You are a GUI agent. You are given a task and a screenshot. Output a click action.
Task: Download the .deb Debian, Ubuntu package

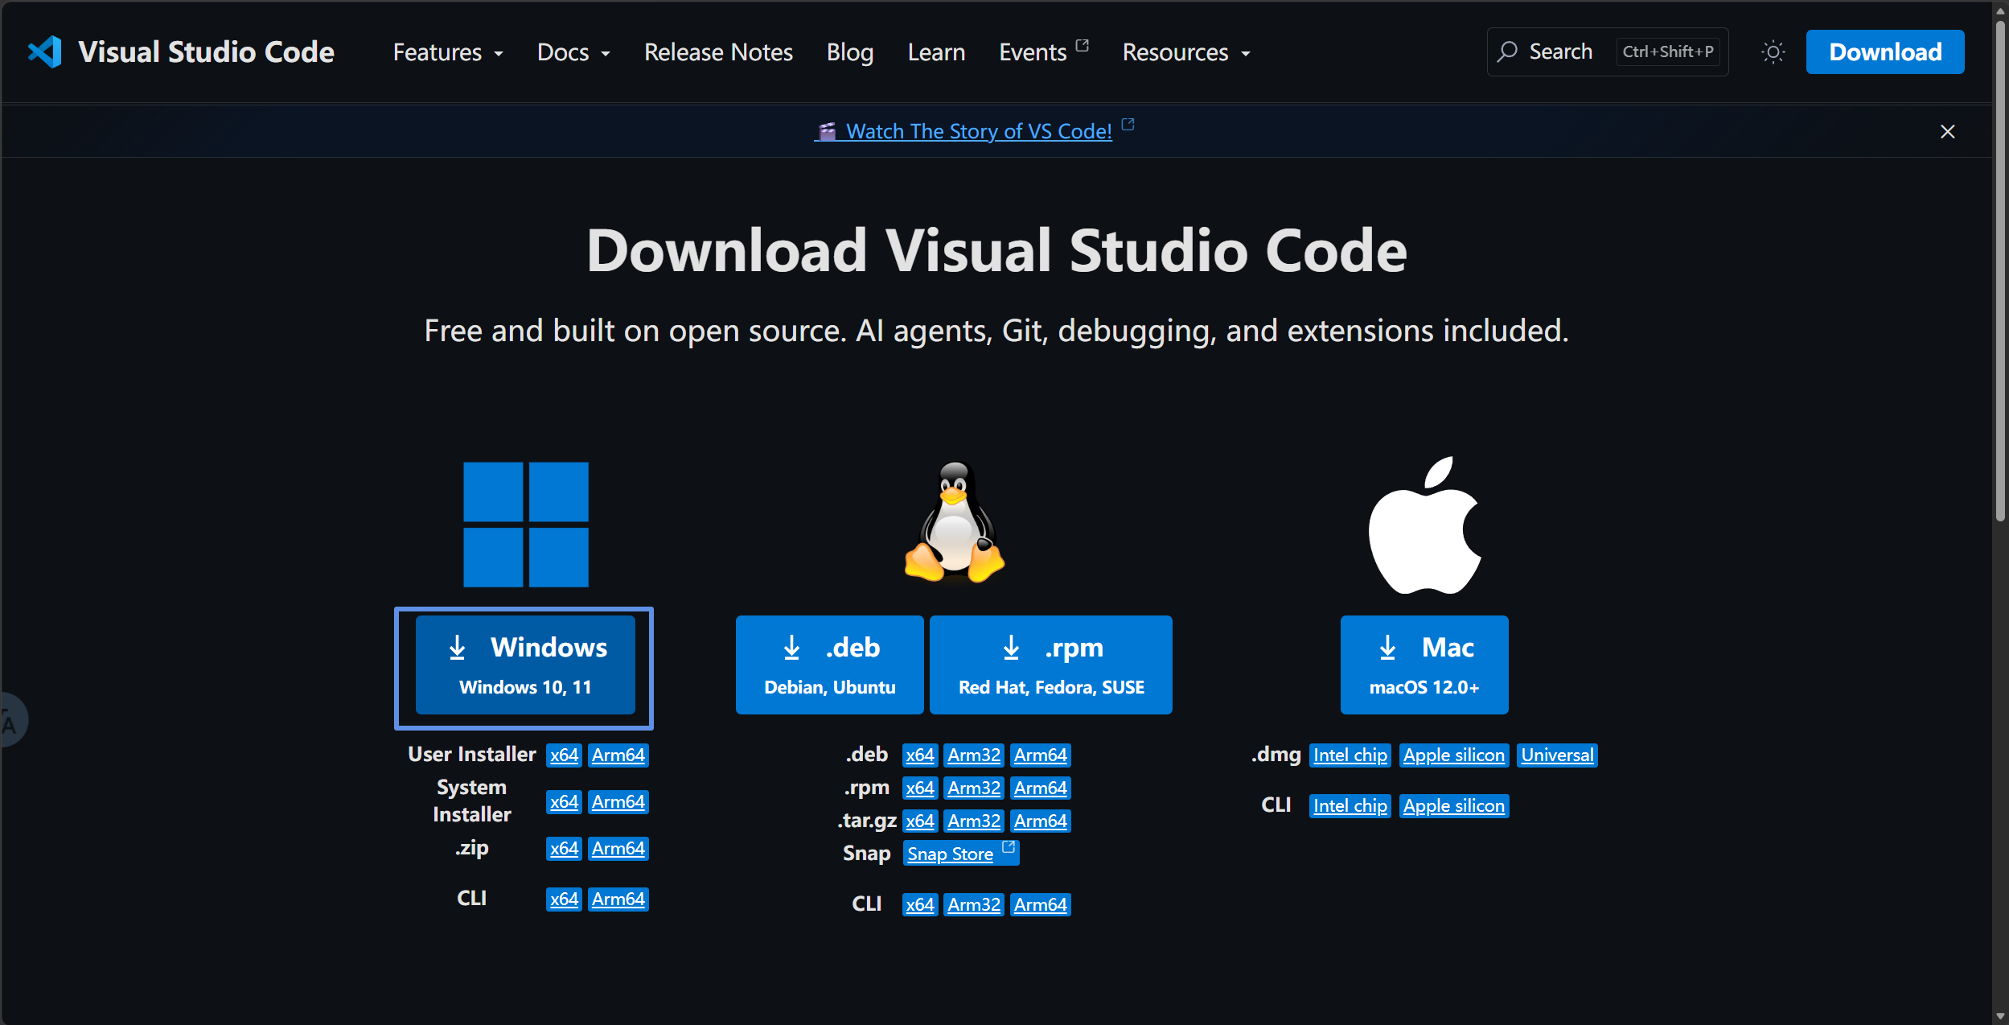(x=829, y=665)
